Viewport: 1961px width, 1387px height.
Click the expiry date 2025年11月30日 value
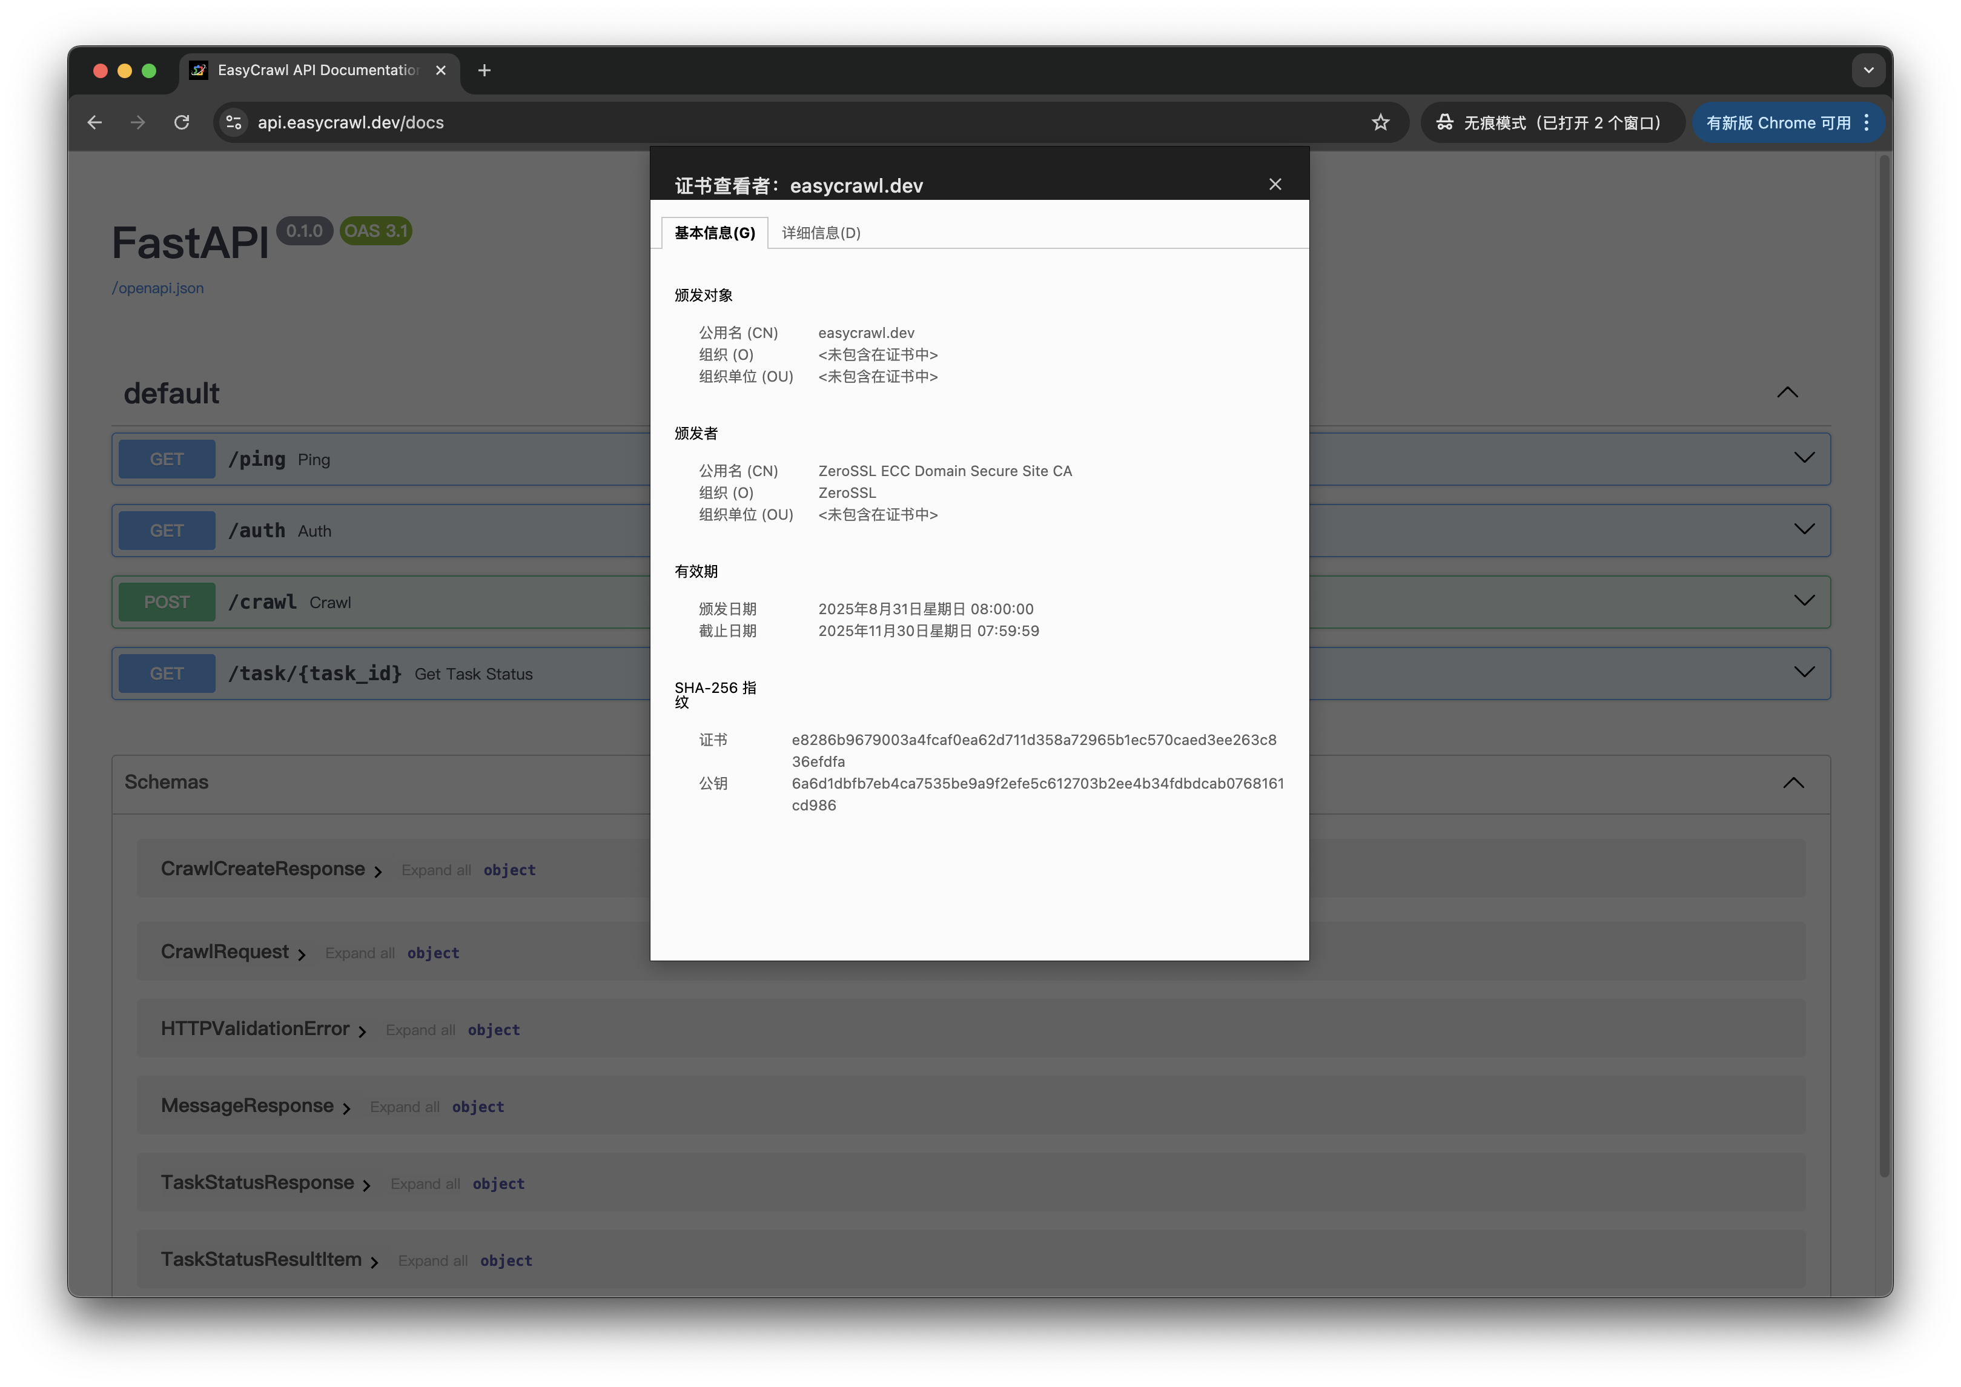(928, 631)
